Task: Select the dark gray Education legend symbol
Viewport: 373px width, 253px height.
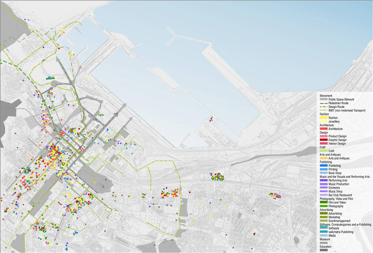Action: click(324, 250)
